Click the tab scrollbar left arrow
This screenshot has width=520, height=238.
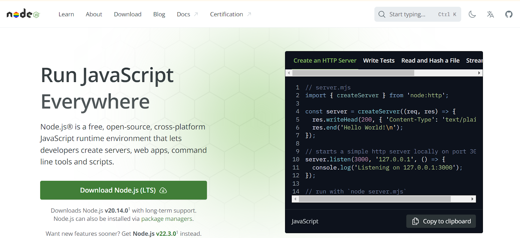coord(289,73)
